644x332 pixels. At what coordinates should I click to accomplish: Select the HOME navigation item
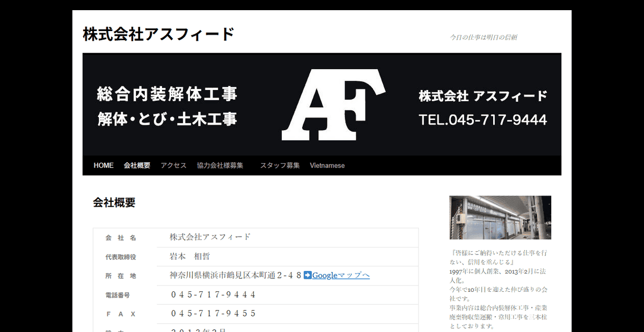tap(103, 165)
